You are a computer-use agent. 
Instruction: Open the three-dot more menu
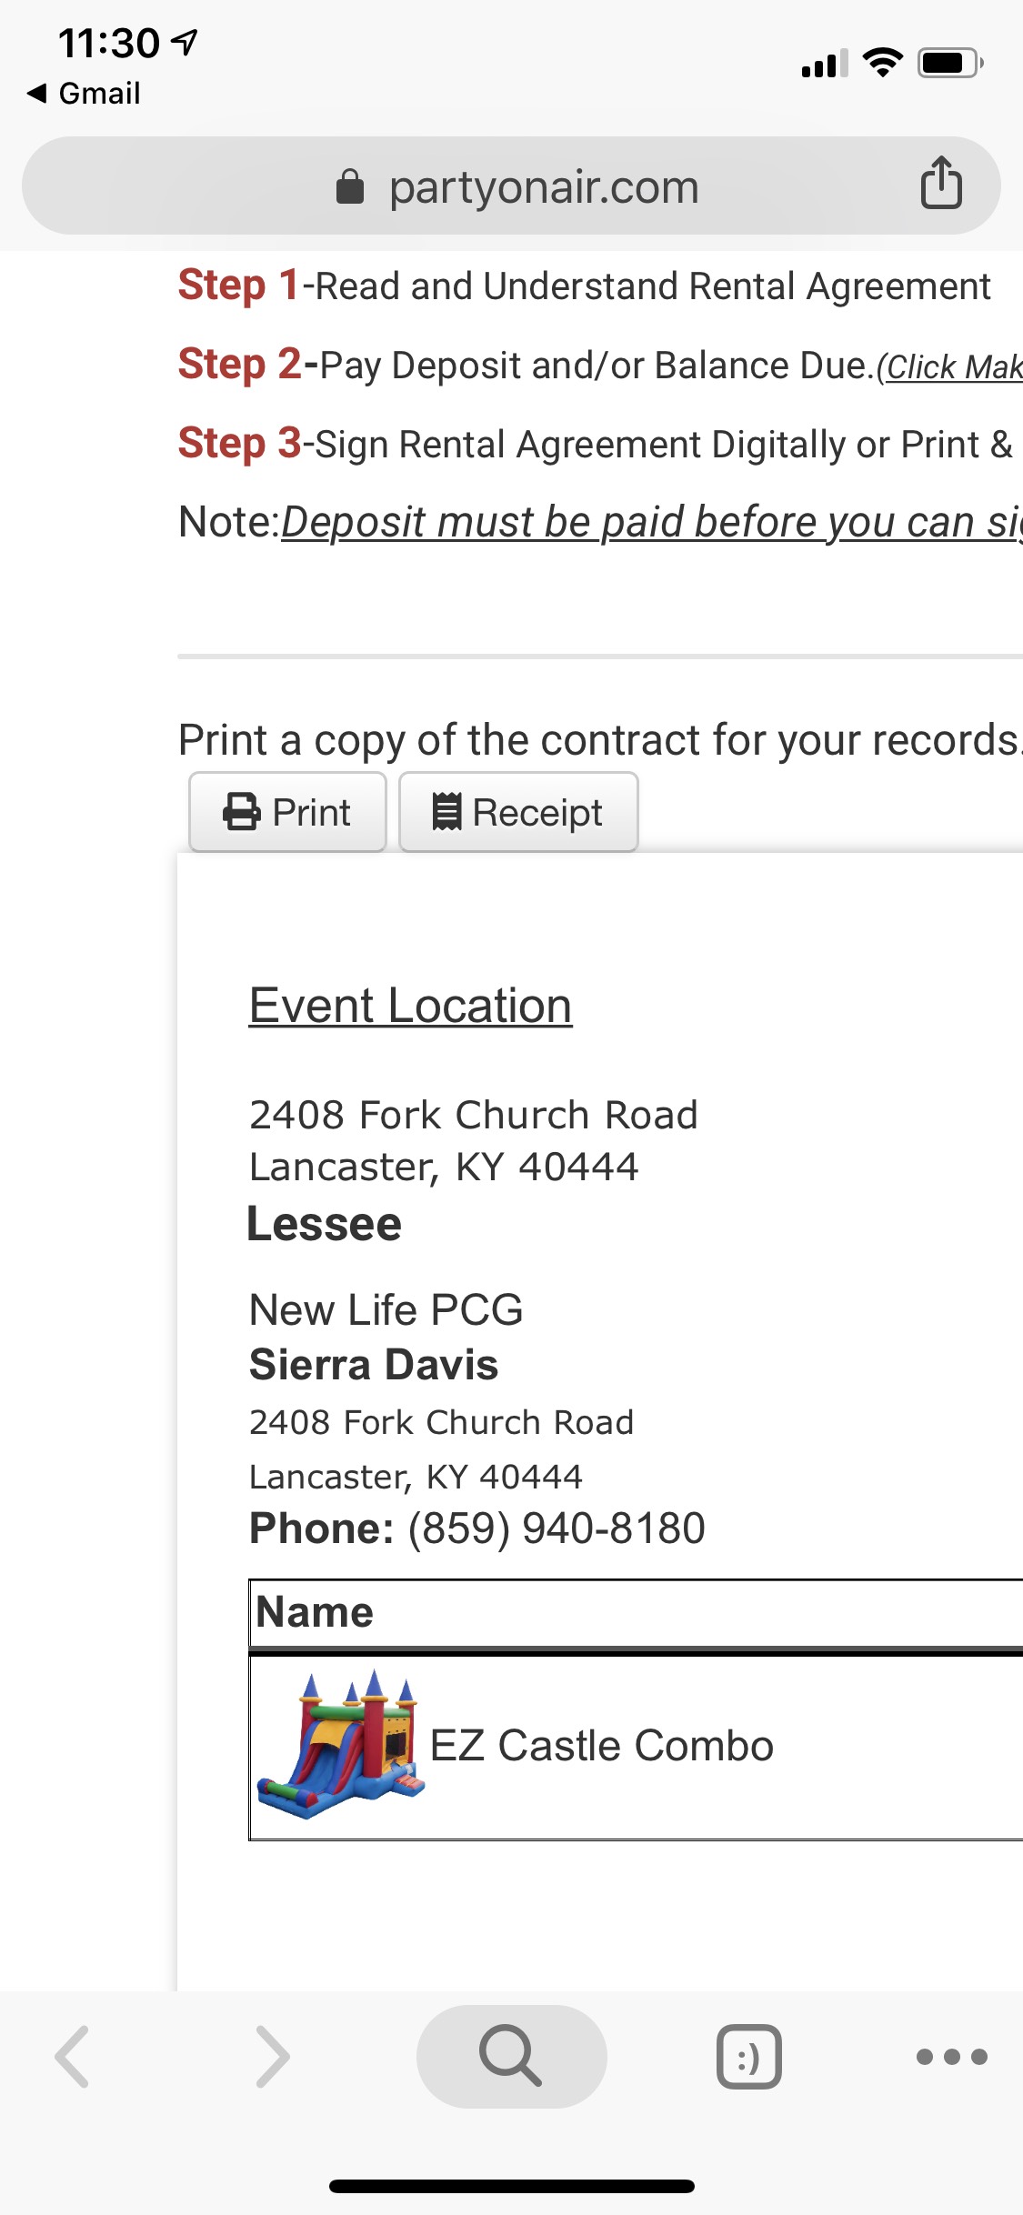(951, 2056)
